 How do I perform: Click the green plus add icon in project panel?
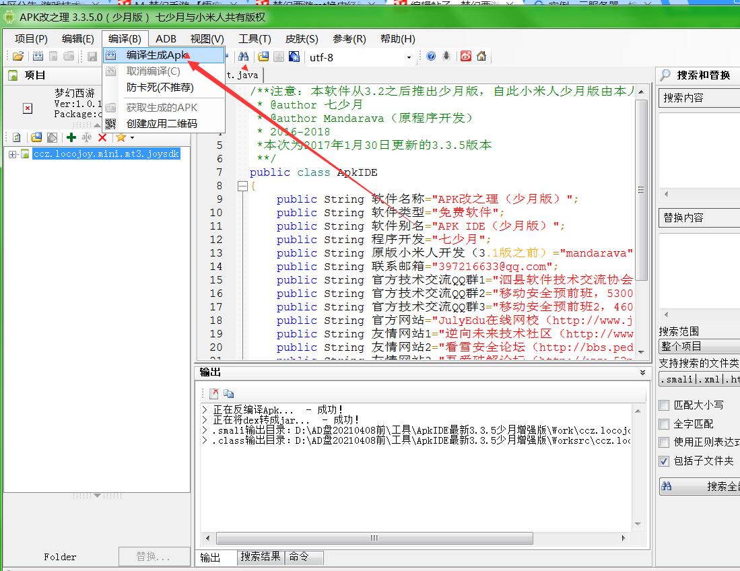pos(71,137)
